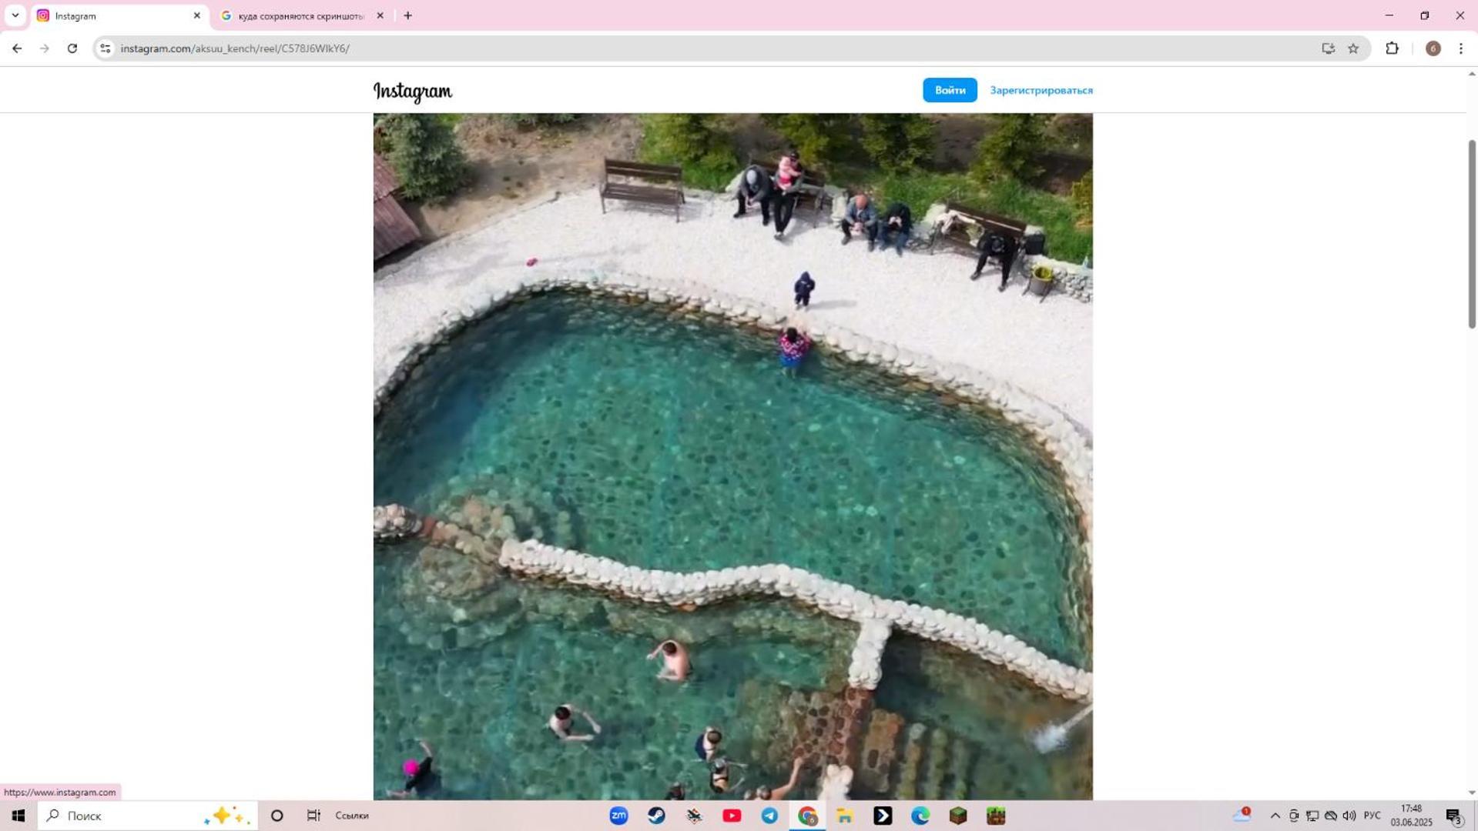Expand the tab search dropdown
This screenshot has width=1478, height=831.
(x=15, y=15)
